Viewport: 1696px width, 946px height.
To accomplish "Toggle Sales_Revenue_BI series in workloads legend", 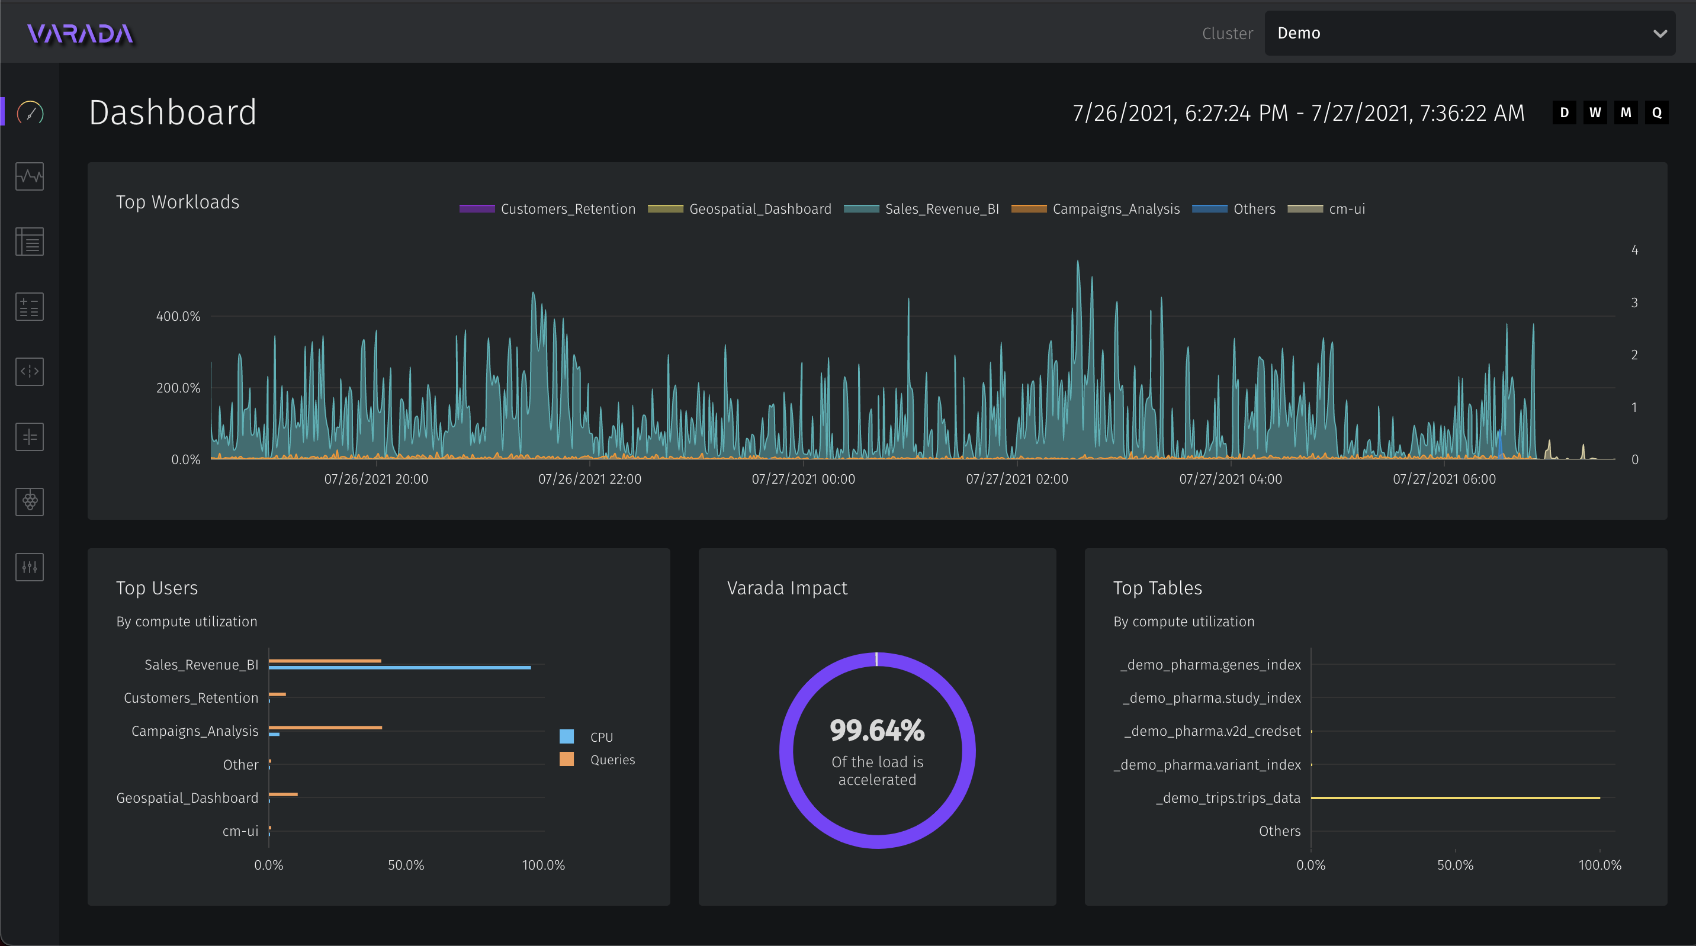I will pos(921,209).
